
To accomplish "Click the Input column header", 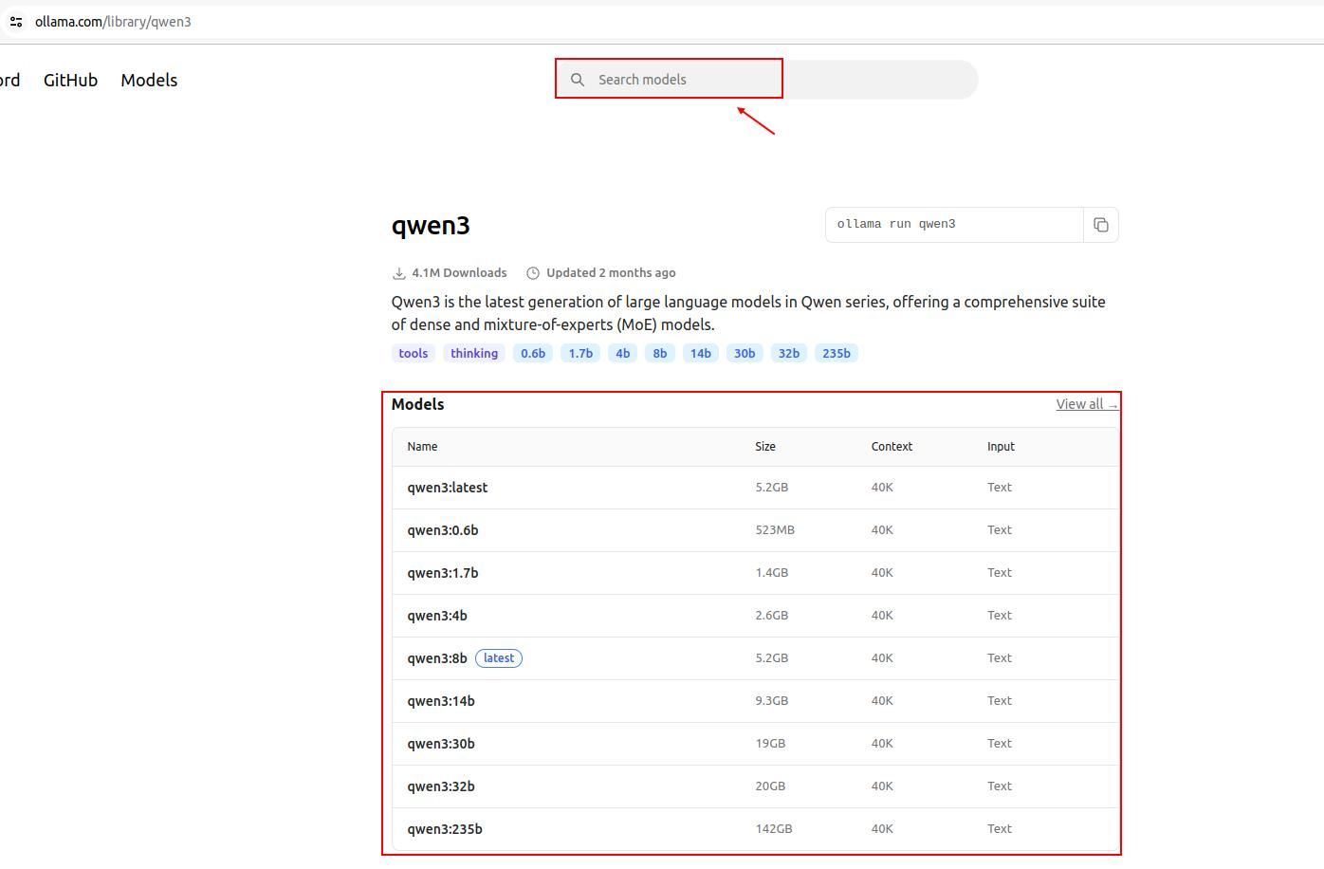I will [x=1001, y=447].
